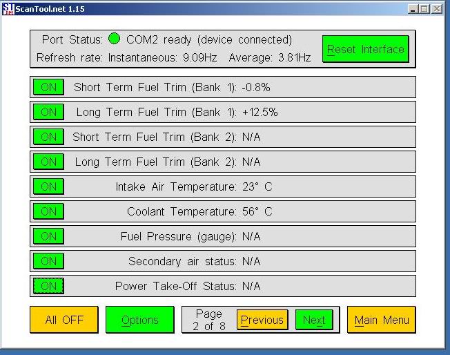
Task: Toggle ON button for Long Term Fuel Trim Bank 1
Action: 48,112
